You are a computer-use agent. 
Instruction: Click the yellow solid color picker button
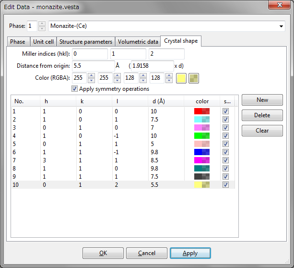coord(181,78)
